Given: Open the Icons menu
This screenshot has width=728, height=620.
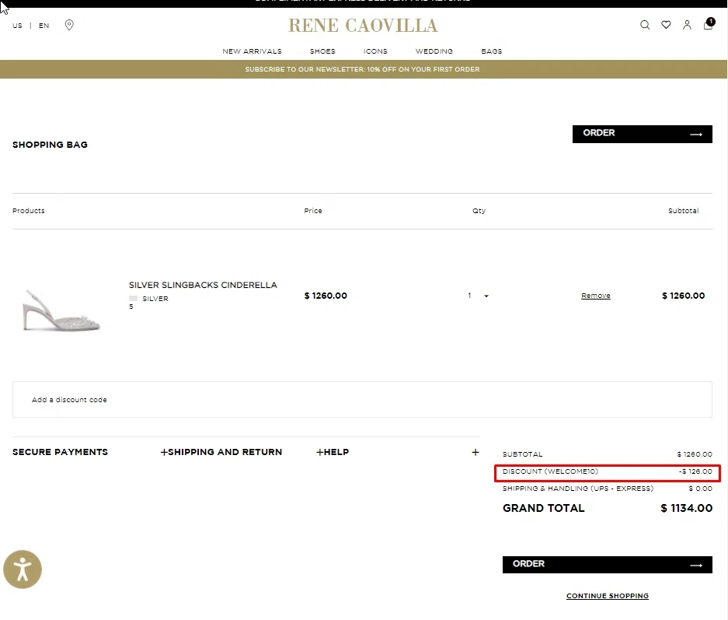Looking at the screenshot, I should 375,51.
